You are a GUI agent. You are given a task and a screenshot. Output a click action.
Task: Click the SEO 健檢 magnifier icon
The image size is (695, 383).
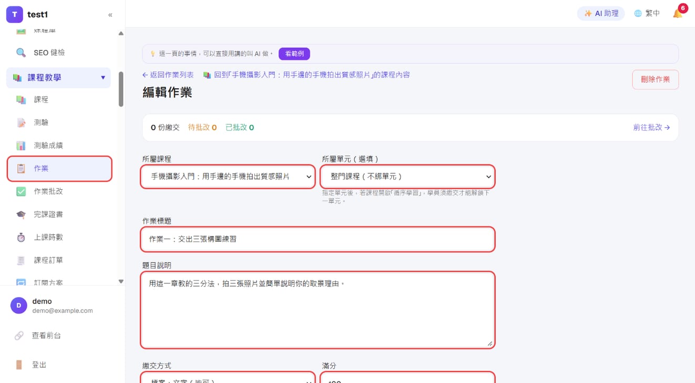[21, 53]
